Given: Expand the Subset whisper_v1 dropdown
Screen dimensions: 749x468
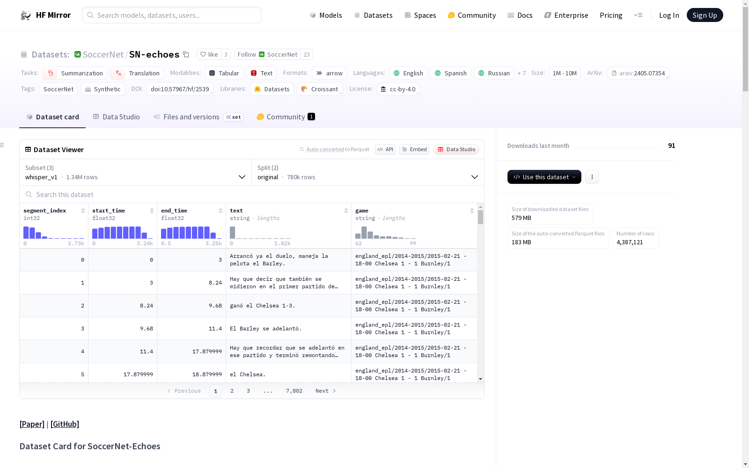Looking at the screenshot, I should point(136,172).
